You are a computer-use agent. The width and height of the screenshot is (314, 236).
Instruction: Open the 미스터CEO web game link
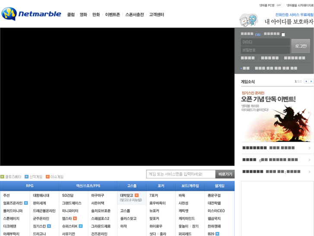point(216,211)
